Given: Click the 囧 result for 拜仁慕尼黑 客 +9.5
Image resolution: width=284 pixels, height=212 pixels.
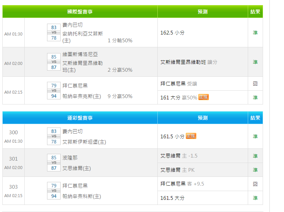Looking at the screenshot, I should tap(255, 184).
